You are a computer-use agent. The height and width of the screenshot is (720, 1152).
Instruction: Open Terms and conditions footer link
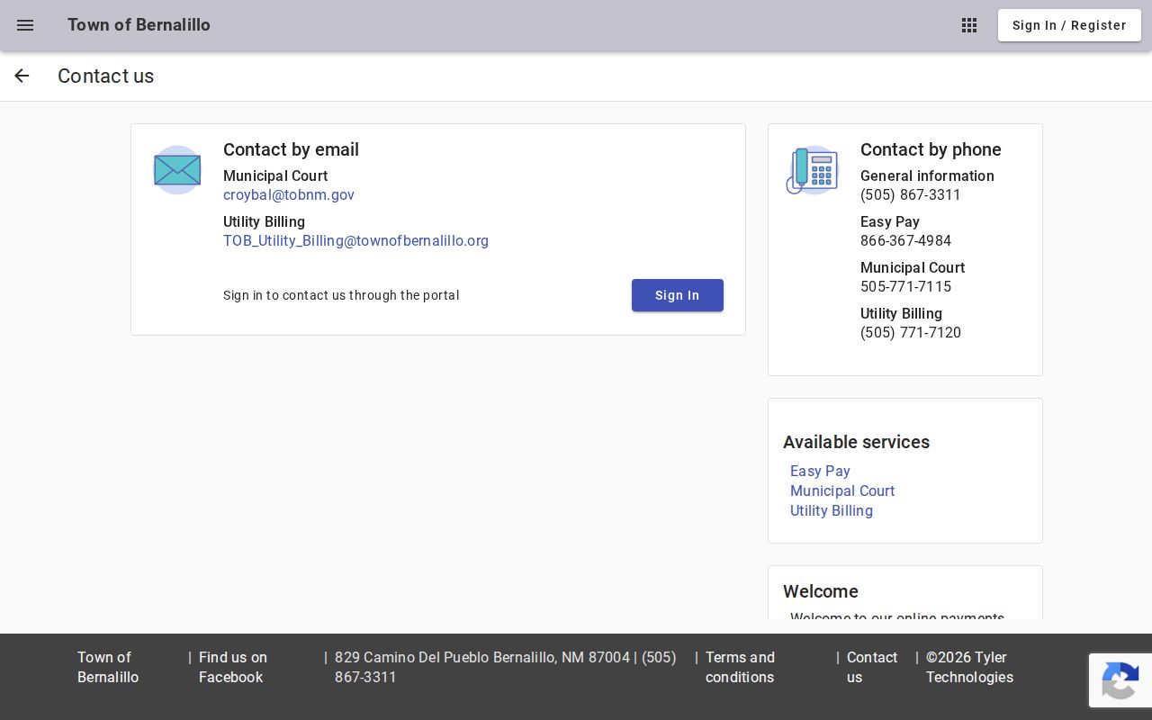click(x=740, y=667)
